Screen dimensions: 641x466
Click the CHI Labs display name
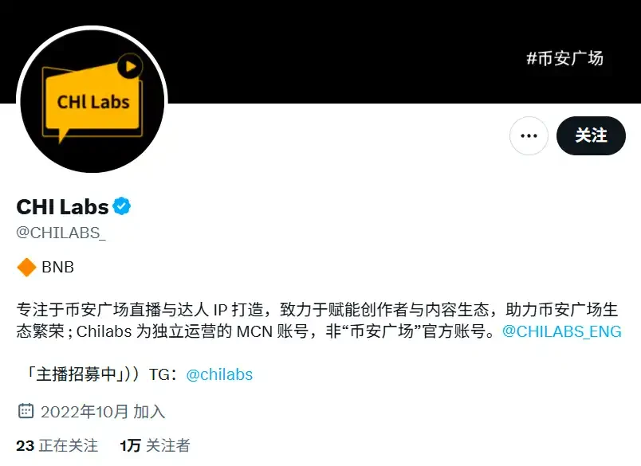[x=62, y=206]
